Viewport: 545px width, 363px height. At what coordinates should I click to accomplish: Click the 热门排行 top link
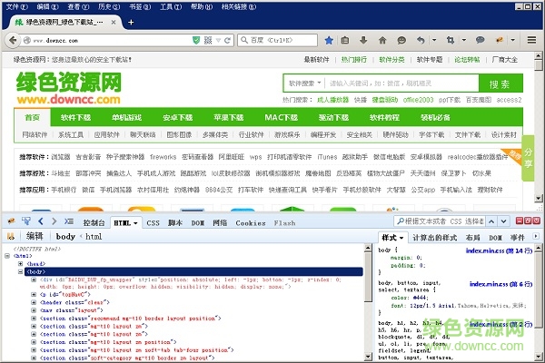pyautogui.click(x=354, y=59)
